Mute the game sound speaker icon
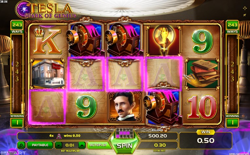This screenshot has height=155, width=250. pos(245,15)
